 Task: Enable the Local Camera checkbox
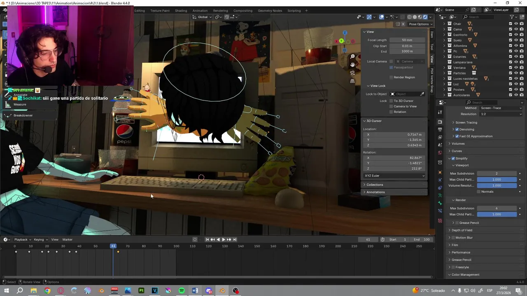391,62
